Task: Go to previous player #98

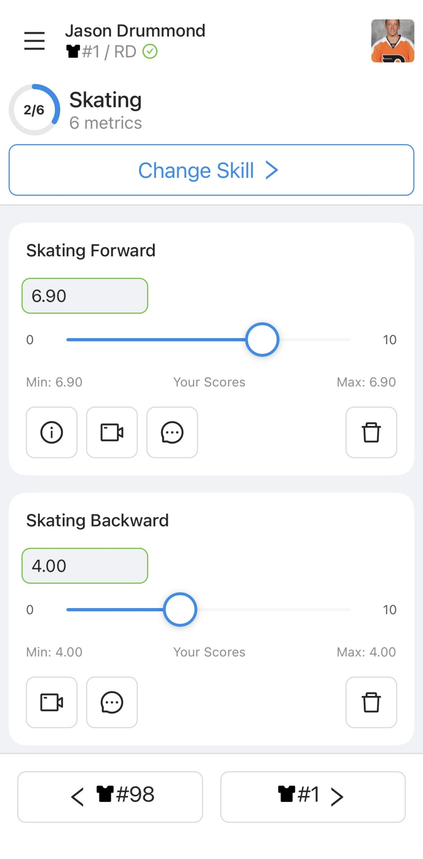Action: (x=110, y=797)
